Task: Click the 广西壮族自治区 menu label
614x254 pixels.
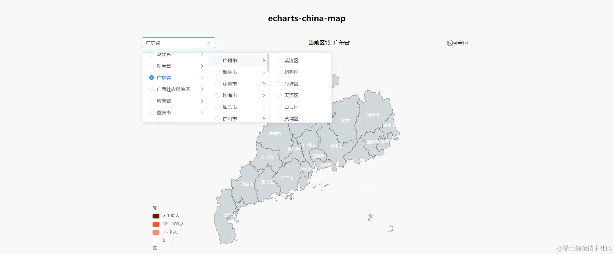Action: point(173,89)
